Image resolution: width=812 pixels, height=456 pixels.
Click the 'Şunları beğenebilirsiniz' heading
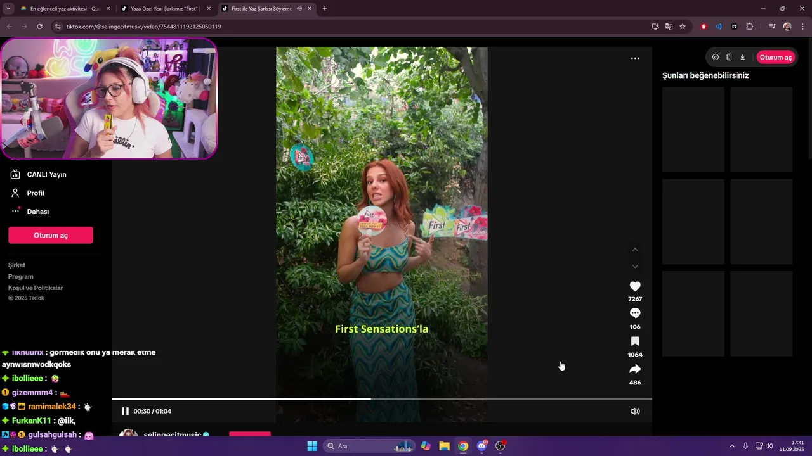705,75
